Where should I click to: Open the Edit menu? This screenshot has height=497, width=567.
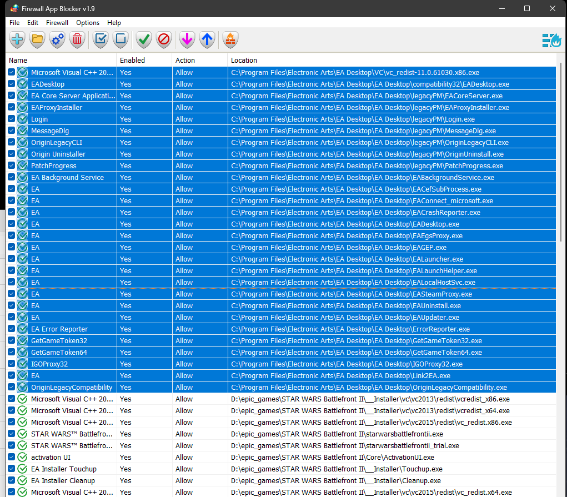click(33, 22)
